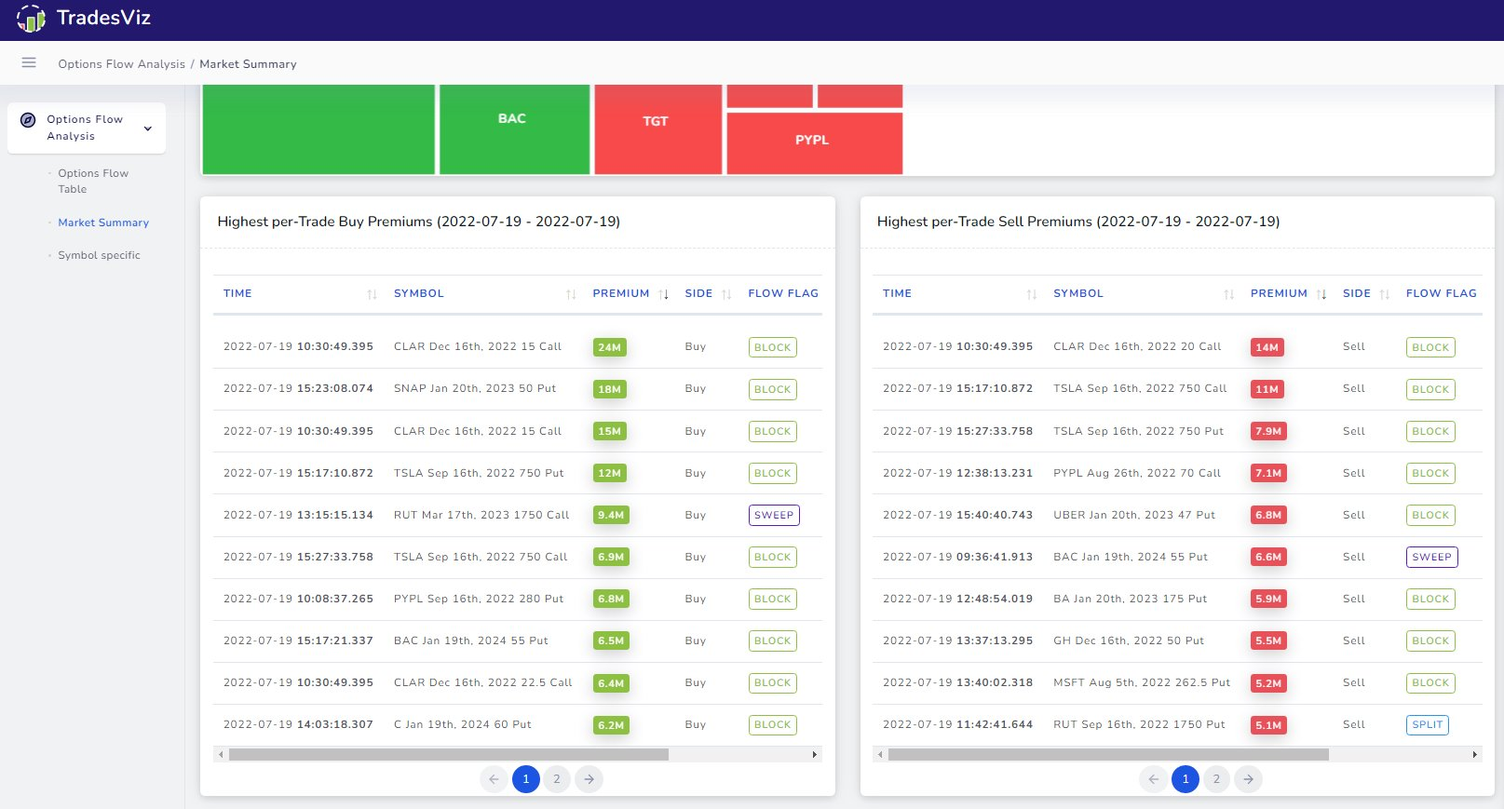
Task: Click the 18M premium badge for SNAP
Action: tap(610, 389)
